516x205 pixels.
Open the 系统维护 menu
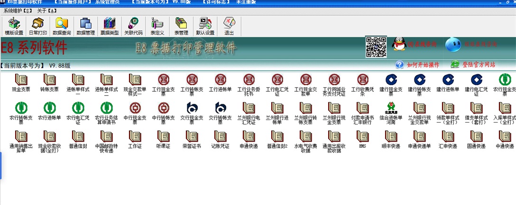(x=17, y=11)
